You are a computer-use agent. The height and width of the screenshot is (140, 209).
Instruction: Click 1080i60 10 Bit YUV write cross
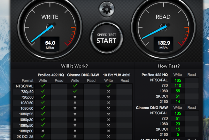coord(108,108)
